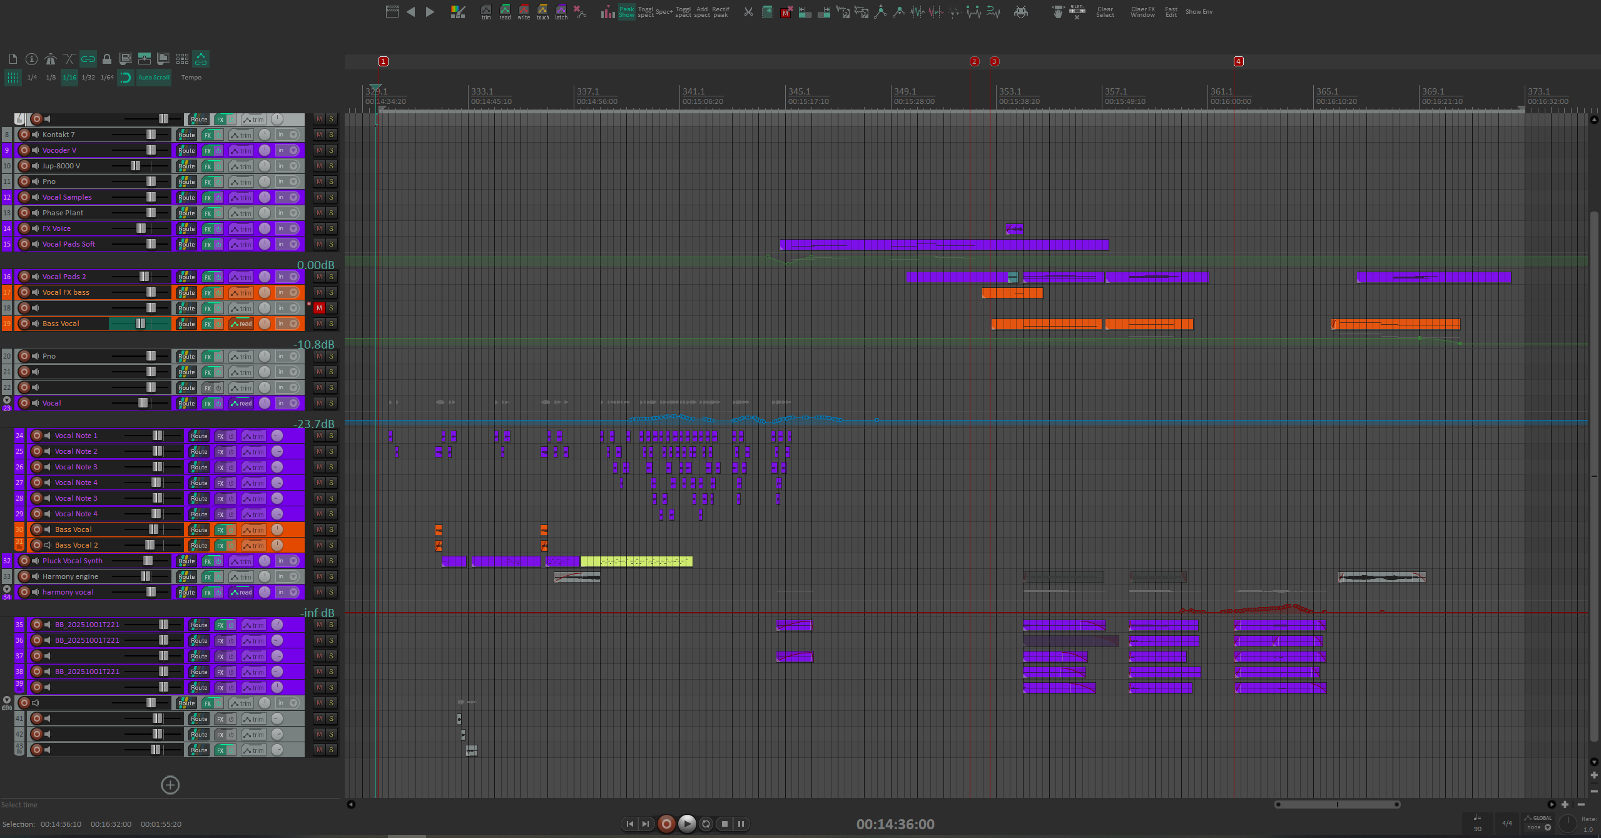Screen dimensions: 1601x838
Task: Click timeline marker 4
Action: pyautogui.click(x=1238, y=61)
